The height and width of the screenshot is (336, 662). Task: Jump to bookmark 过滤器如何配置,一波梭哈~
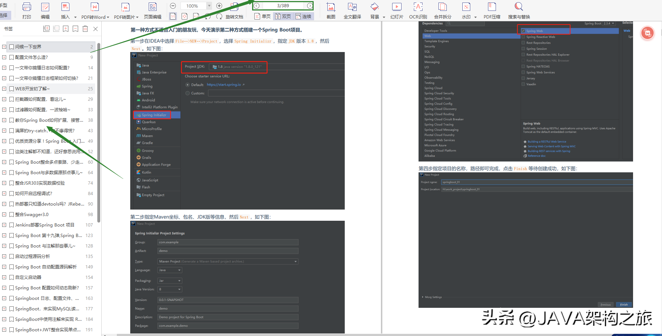click(43, 109)
